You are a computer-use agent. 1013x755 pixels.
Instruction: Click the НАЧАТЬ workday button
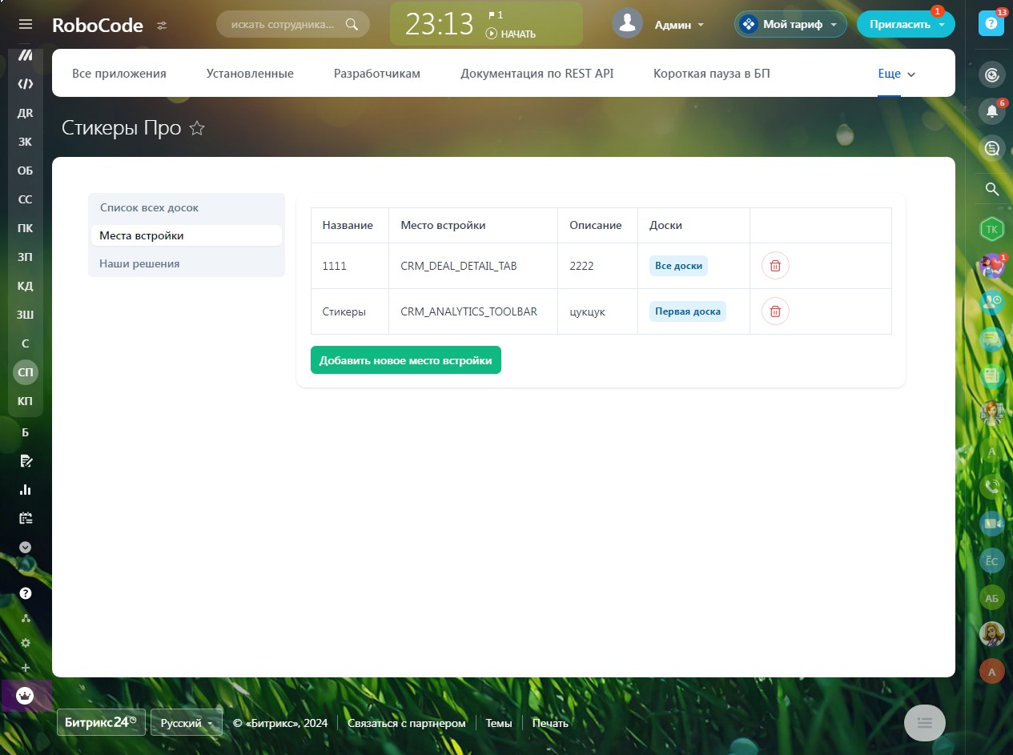tap(511, 34)
